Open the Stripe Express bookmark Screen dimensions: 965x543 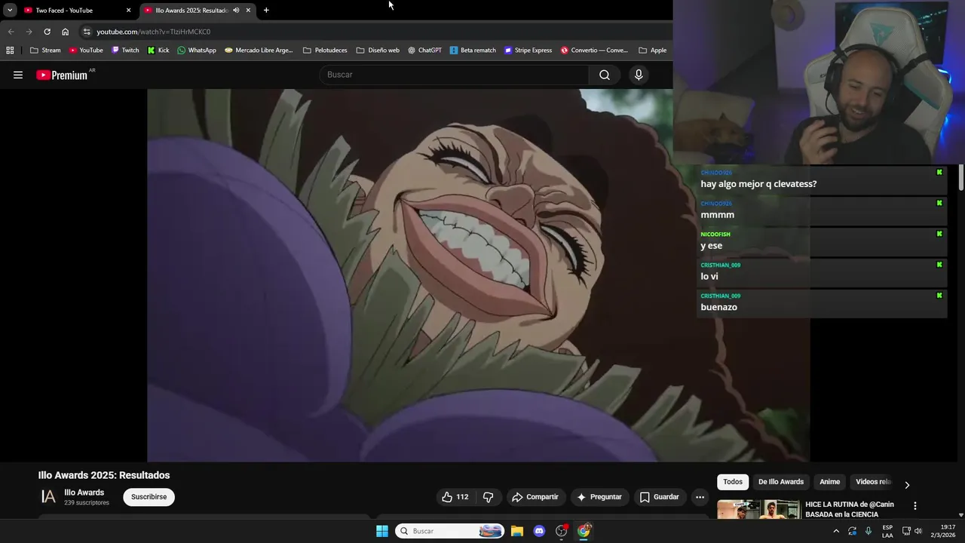[528, 51]
